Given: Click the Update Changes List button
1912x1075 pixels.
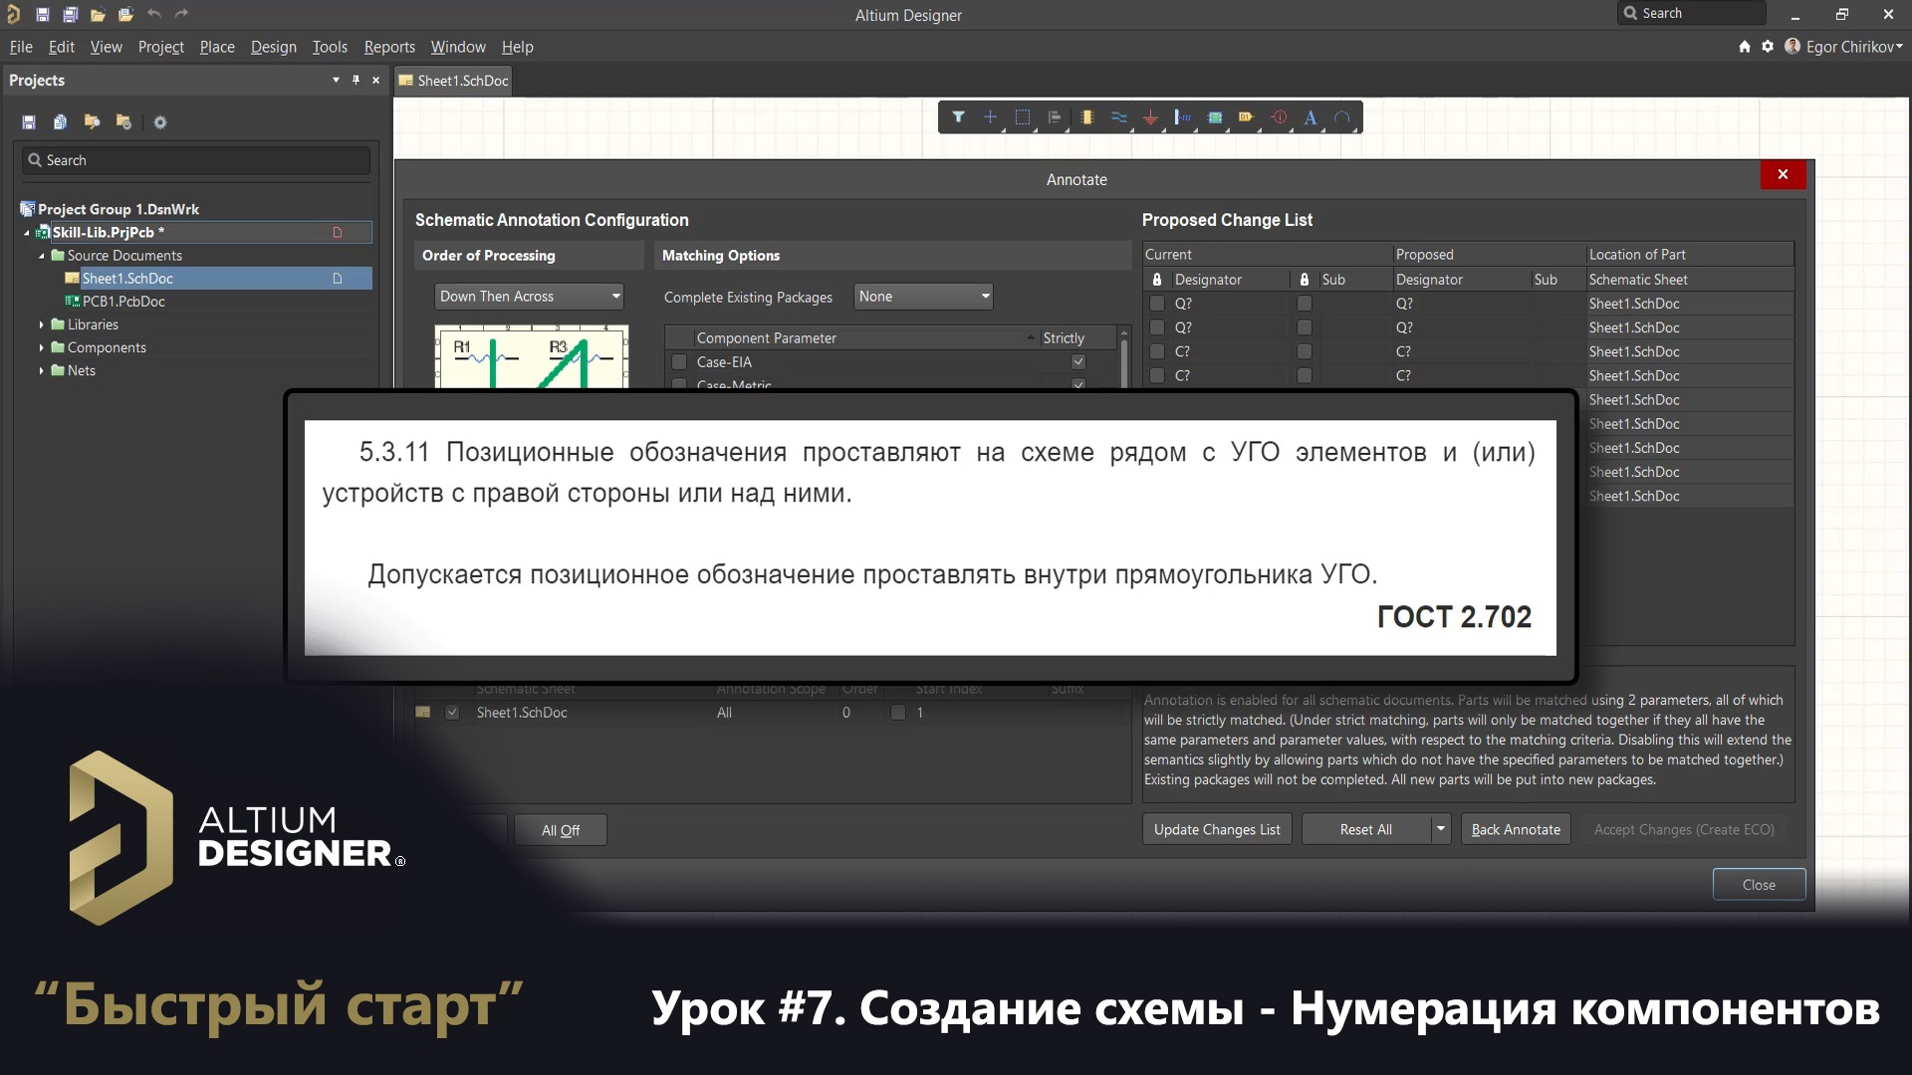Looking at the screenshot, I should click(1216, 828).
